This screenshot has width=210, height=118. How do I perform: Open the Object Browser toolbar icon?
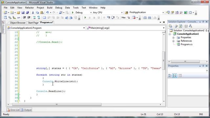177,12
